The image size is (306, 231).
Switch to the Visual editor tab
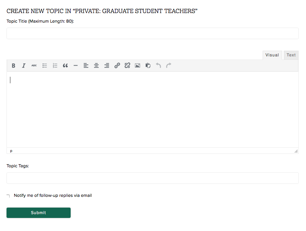tap(272, 55)
